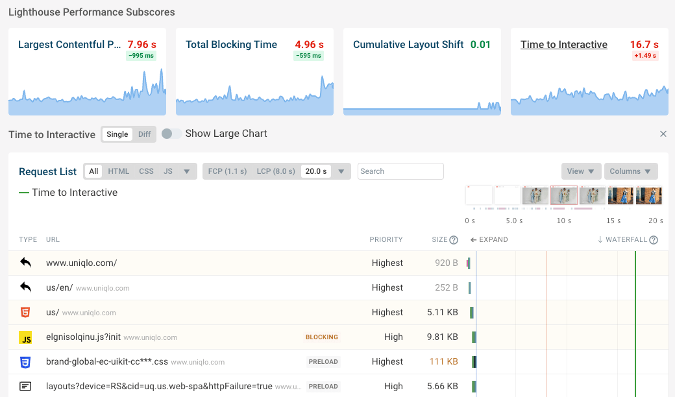Viewport: 675px width, 397px height.
Task: Click EXPAND waterfall button
Action: 489,239
